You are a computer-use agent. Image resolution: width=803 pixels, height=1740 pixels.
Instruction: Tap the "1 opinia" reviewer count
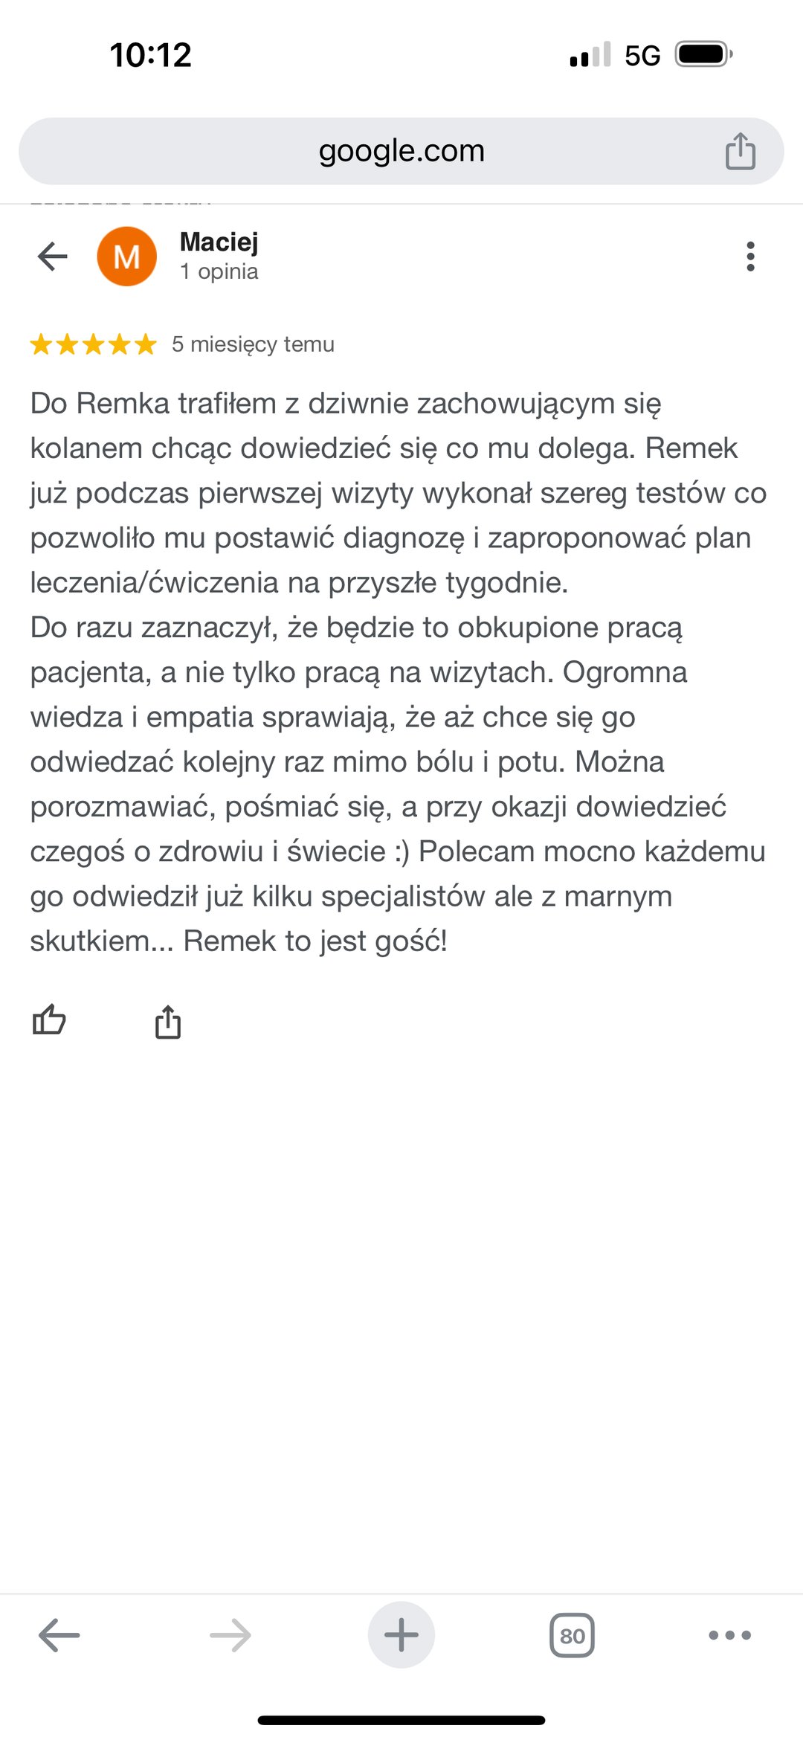pyautogui.click(x=219, y=272)
